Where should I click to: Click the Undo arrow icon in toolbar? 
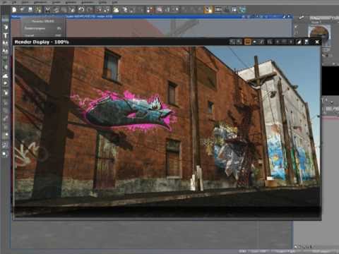[x=81, y=10]
